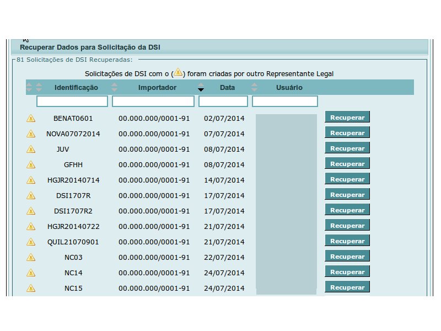Click the Identificação column header
441x331 pixels.
click(76, 88)
